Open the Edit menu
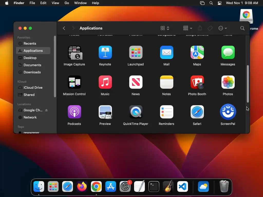The height and width of the screenshot is (197, 263). tap(43, 3)
